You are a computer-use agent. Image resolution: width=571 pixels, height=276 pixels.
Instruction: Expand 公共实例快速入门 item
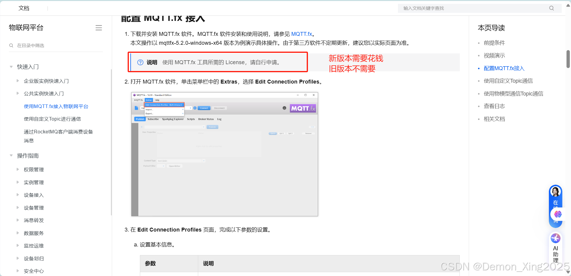click(x=18, y=93)
